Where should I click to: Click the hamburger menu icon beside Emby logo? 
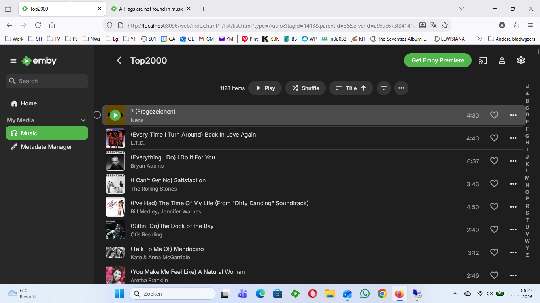pyautogui.click(x=13, y=61)
